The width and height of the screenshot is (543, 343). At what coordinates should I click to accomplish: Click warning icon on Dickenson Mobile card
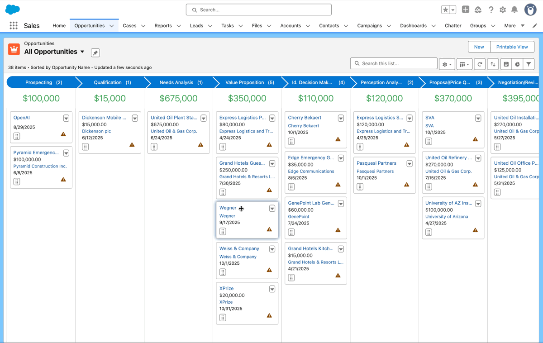click(132, 145)
